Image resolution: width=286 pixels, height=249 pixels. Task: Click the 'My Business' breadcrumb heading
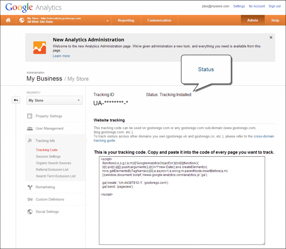point(44,79)
